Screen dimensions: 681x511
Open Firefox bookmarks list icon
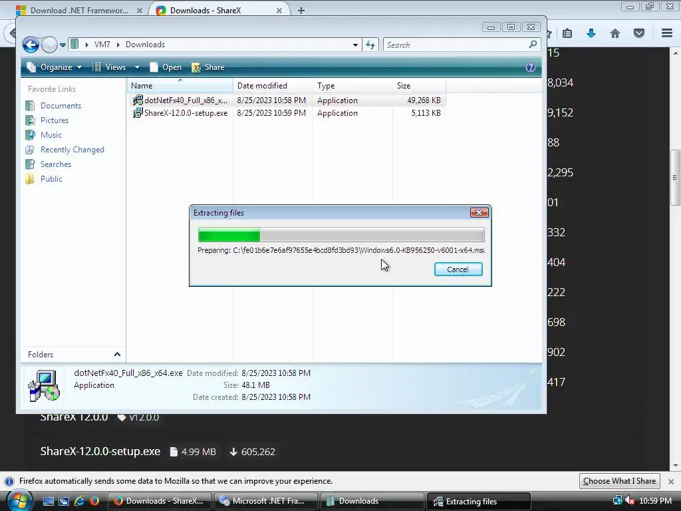[x=567, y=33]
